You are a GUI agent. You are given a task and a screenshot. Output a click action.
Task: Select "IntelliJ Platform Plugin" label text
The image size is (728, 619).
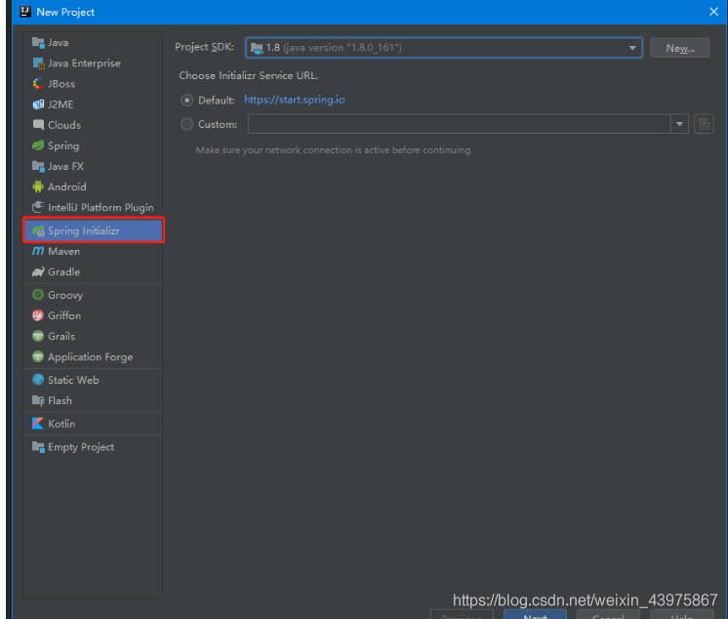[x=101, y=208]
